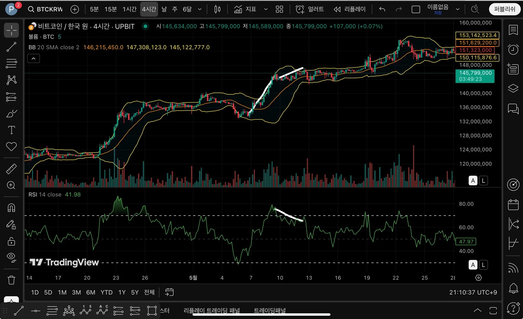Expand the timeframe interval dropdown arrow
The width and height of the screenshot is (523, 319).
[x=200, y=9]
